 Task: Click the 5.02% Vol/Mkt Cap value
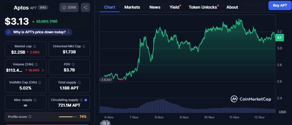click(x=25, y=88)
